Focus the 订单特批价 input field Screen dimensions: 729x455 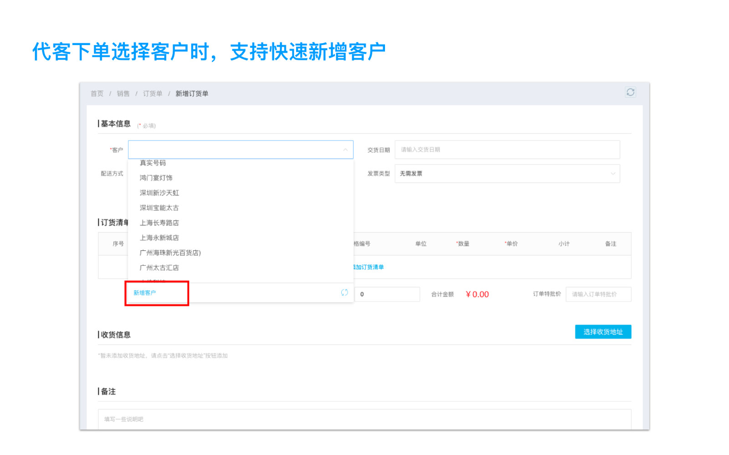tap(598, 294)
